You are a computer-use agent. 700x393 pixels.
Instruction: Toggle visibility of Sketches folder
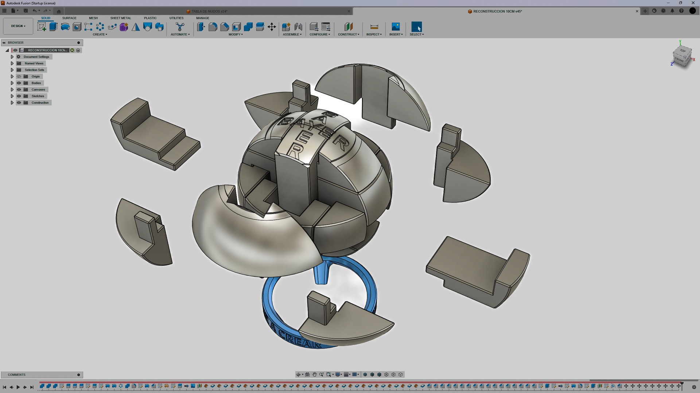pos(19,96)
